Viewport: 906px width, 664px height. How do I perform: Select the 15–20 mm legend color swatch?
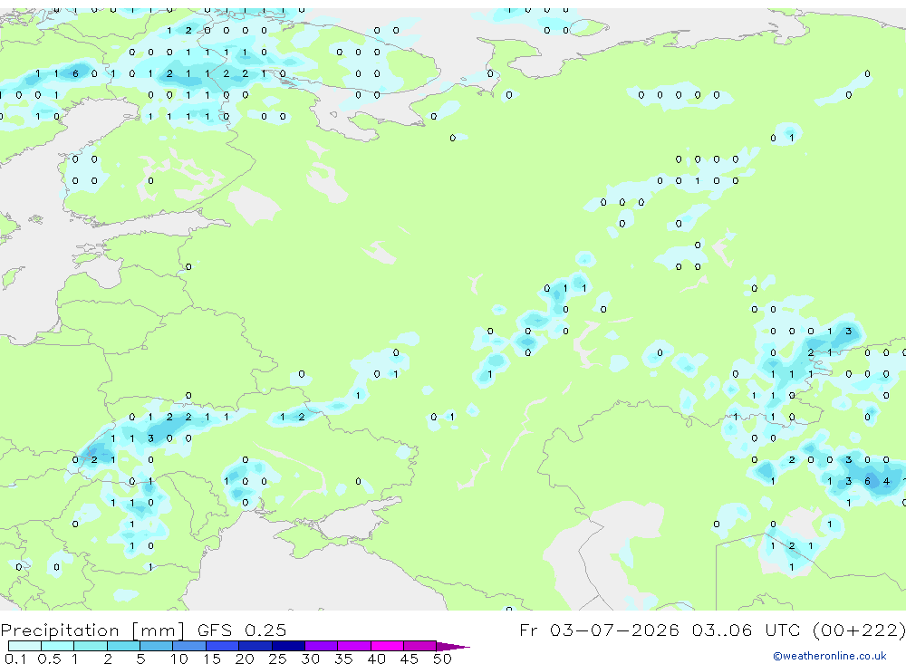(x=222, y=646)
